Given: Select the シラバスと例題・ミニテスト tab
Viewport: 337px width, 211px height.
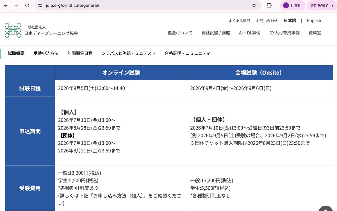Looking at the screenshot, I should pos(128,53).
